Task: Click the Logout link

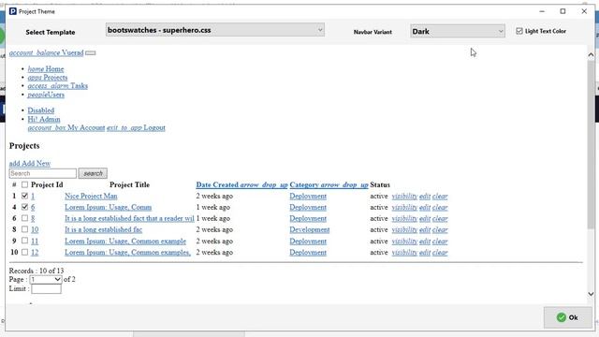Action: 136,127
